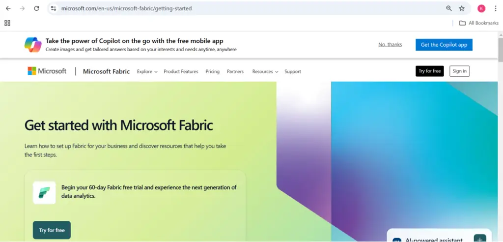The height and width of the screenshot is (242, 503).
Task: Open the profile avatar K
Action: click(481, 8)
